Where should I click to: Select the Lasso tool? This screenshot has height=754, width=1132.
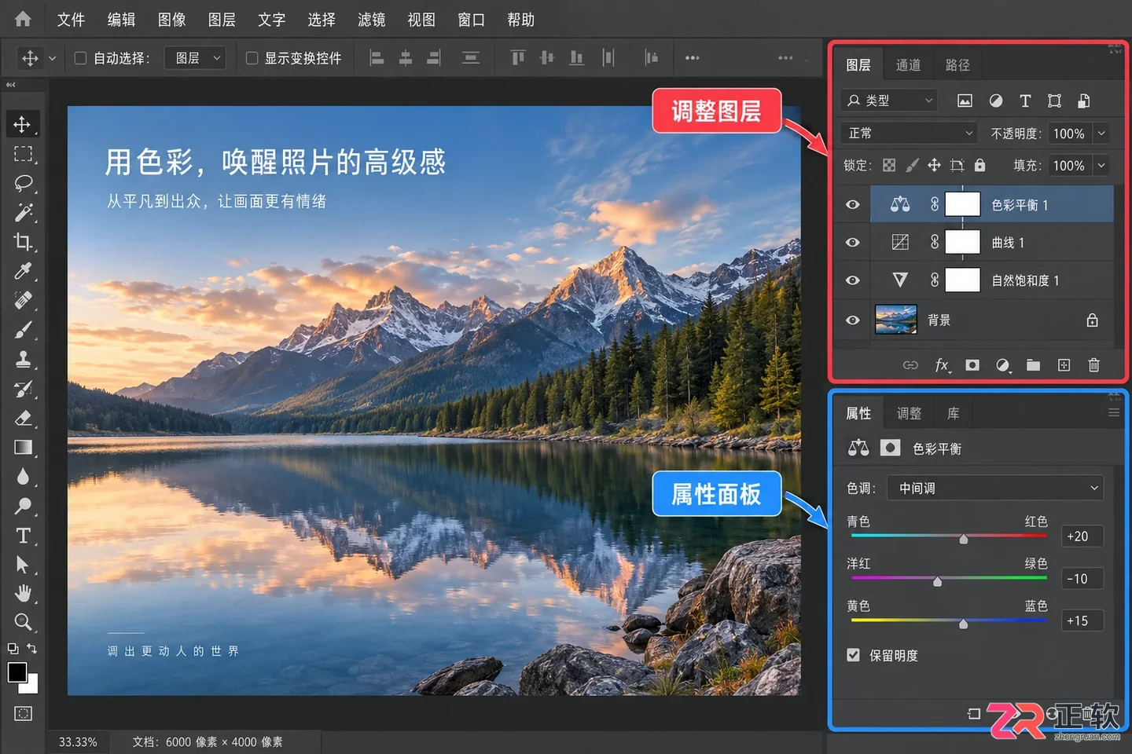click(23, 183)
